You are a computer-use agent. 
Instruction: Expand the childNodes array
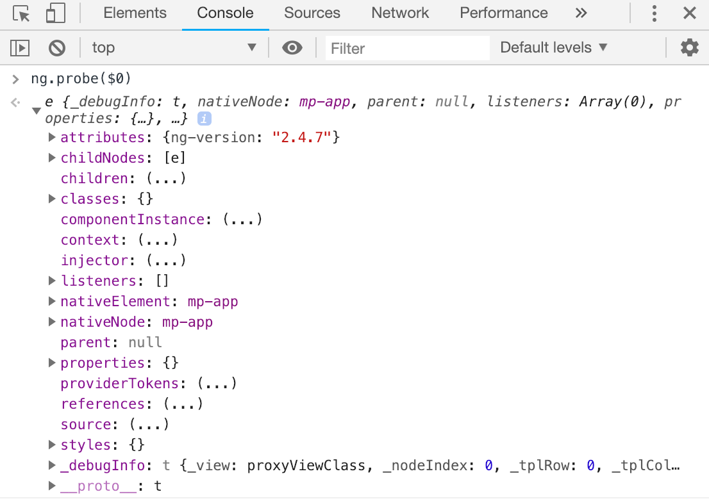pyautogui.click(x=53, y=158)
